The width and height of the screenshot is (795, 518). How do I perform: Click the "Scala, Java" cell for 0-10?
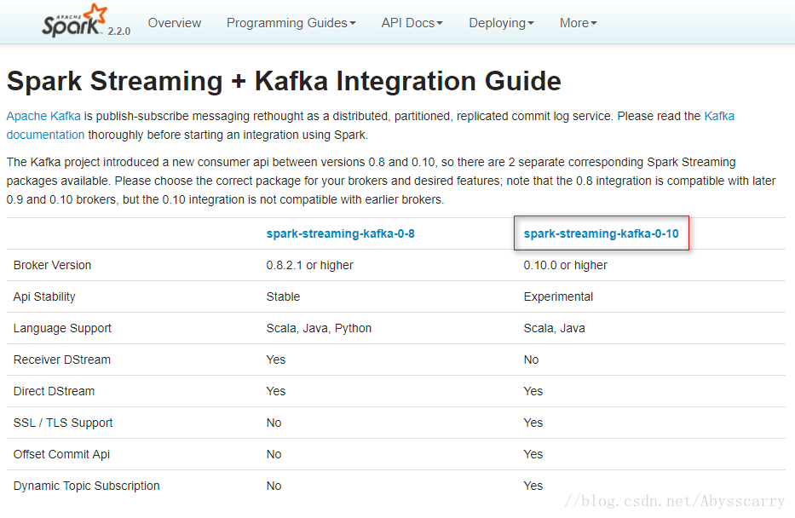[x=554, y=329]
